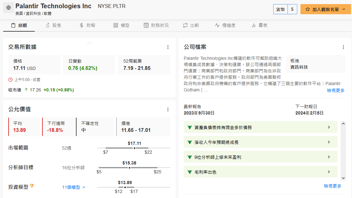The width and height of the screenshot is (352, 198).
Task: Open the 交易所數據 three-dot menu
Action: 168,47
